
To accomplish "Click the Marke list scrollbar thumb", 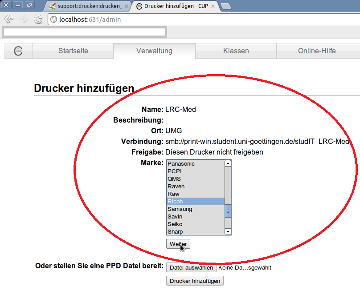I will (228, 211).
